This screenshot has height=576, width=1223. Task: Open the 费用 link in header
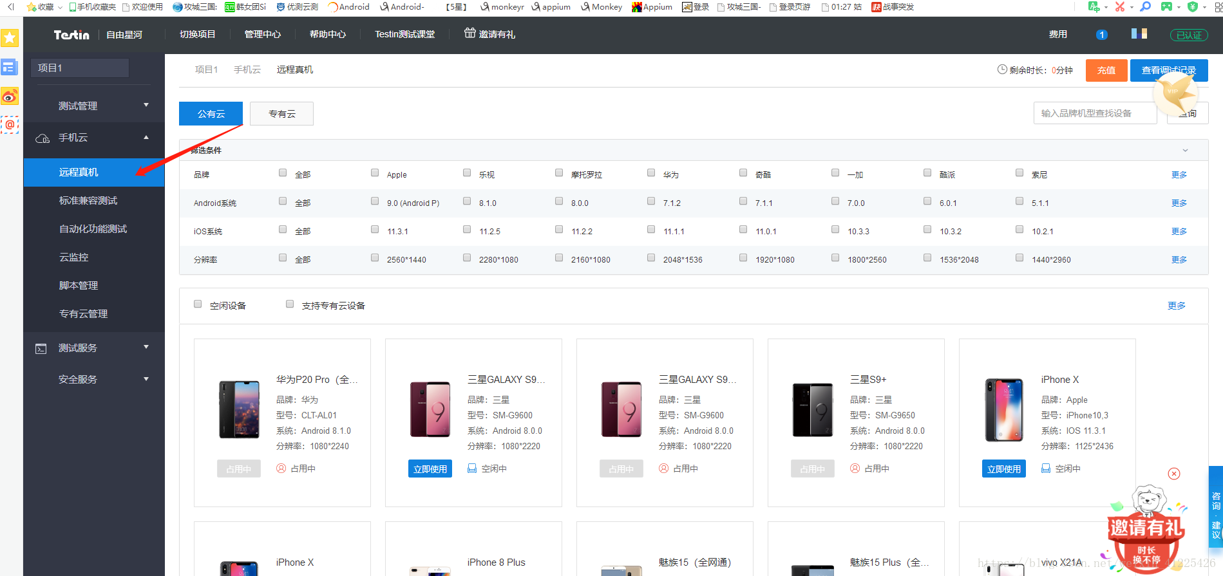[1058, 34]
